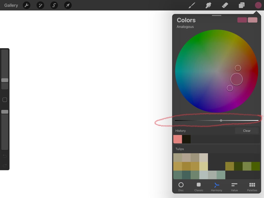
Task: Click the brush size slider handle
Action: click(5, 80)
